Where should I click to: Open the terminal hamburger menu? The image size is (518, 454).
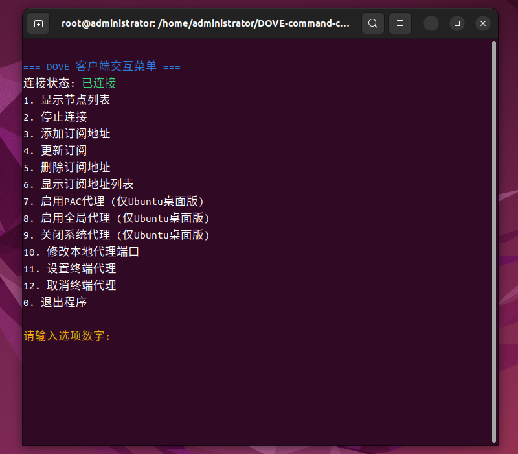click(400, 23)
